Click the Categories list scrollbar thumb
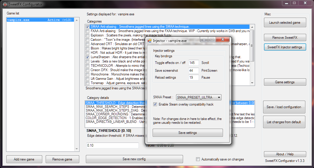Image resolution: width=314 pixels, height=168 pixels. point(252,45)
